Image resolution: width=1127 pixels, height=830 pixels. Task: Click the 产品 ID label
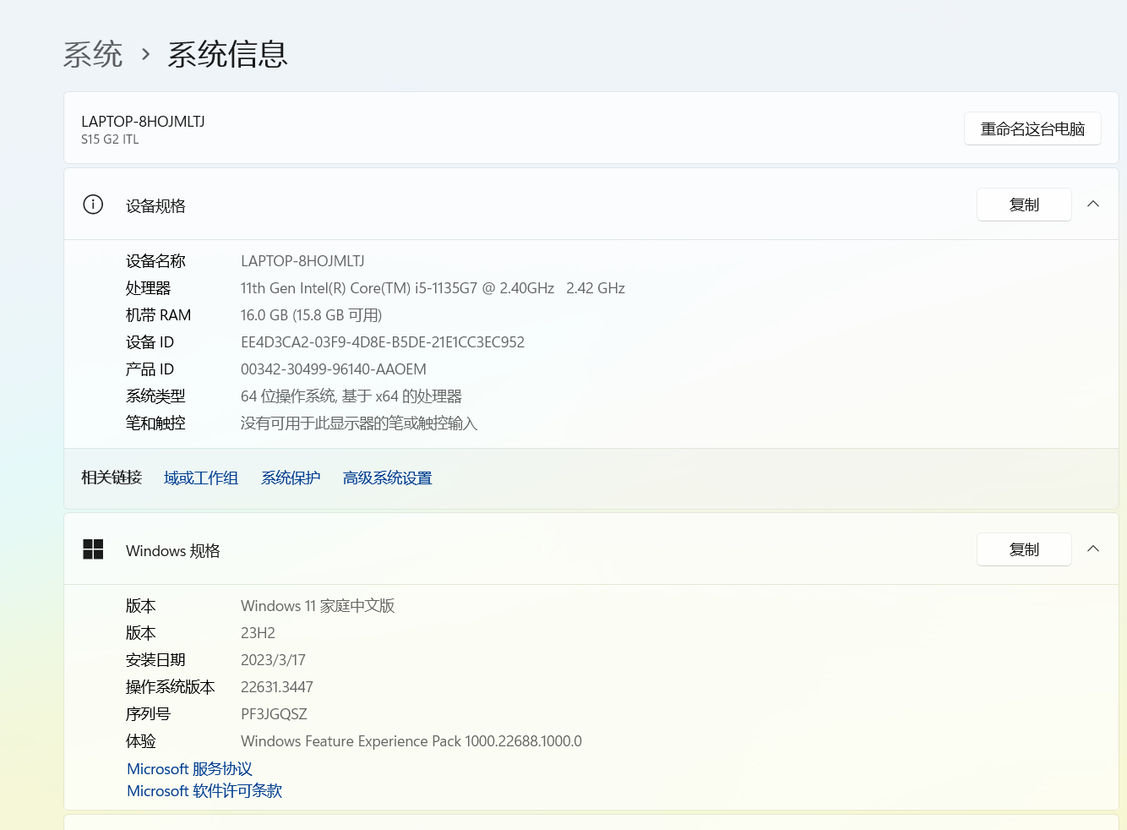point(150,369)
